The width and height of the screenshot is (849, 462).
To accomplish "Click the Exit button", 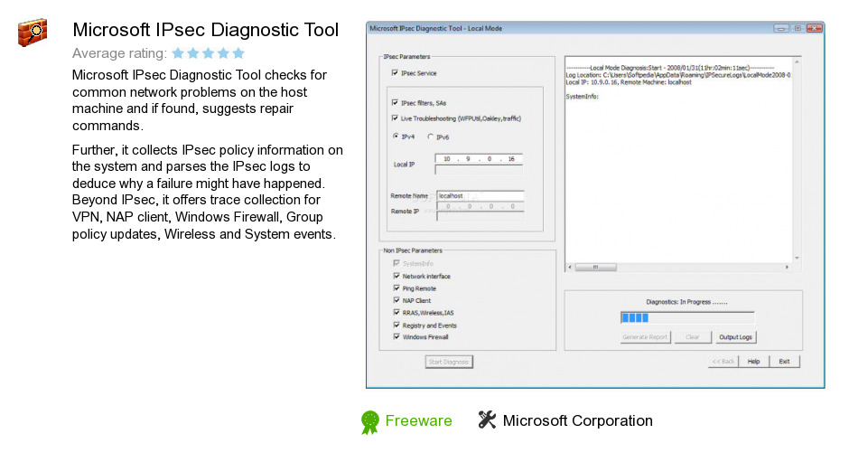I will click(x=785, y=361).
